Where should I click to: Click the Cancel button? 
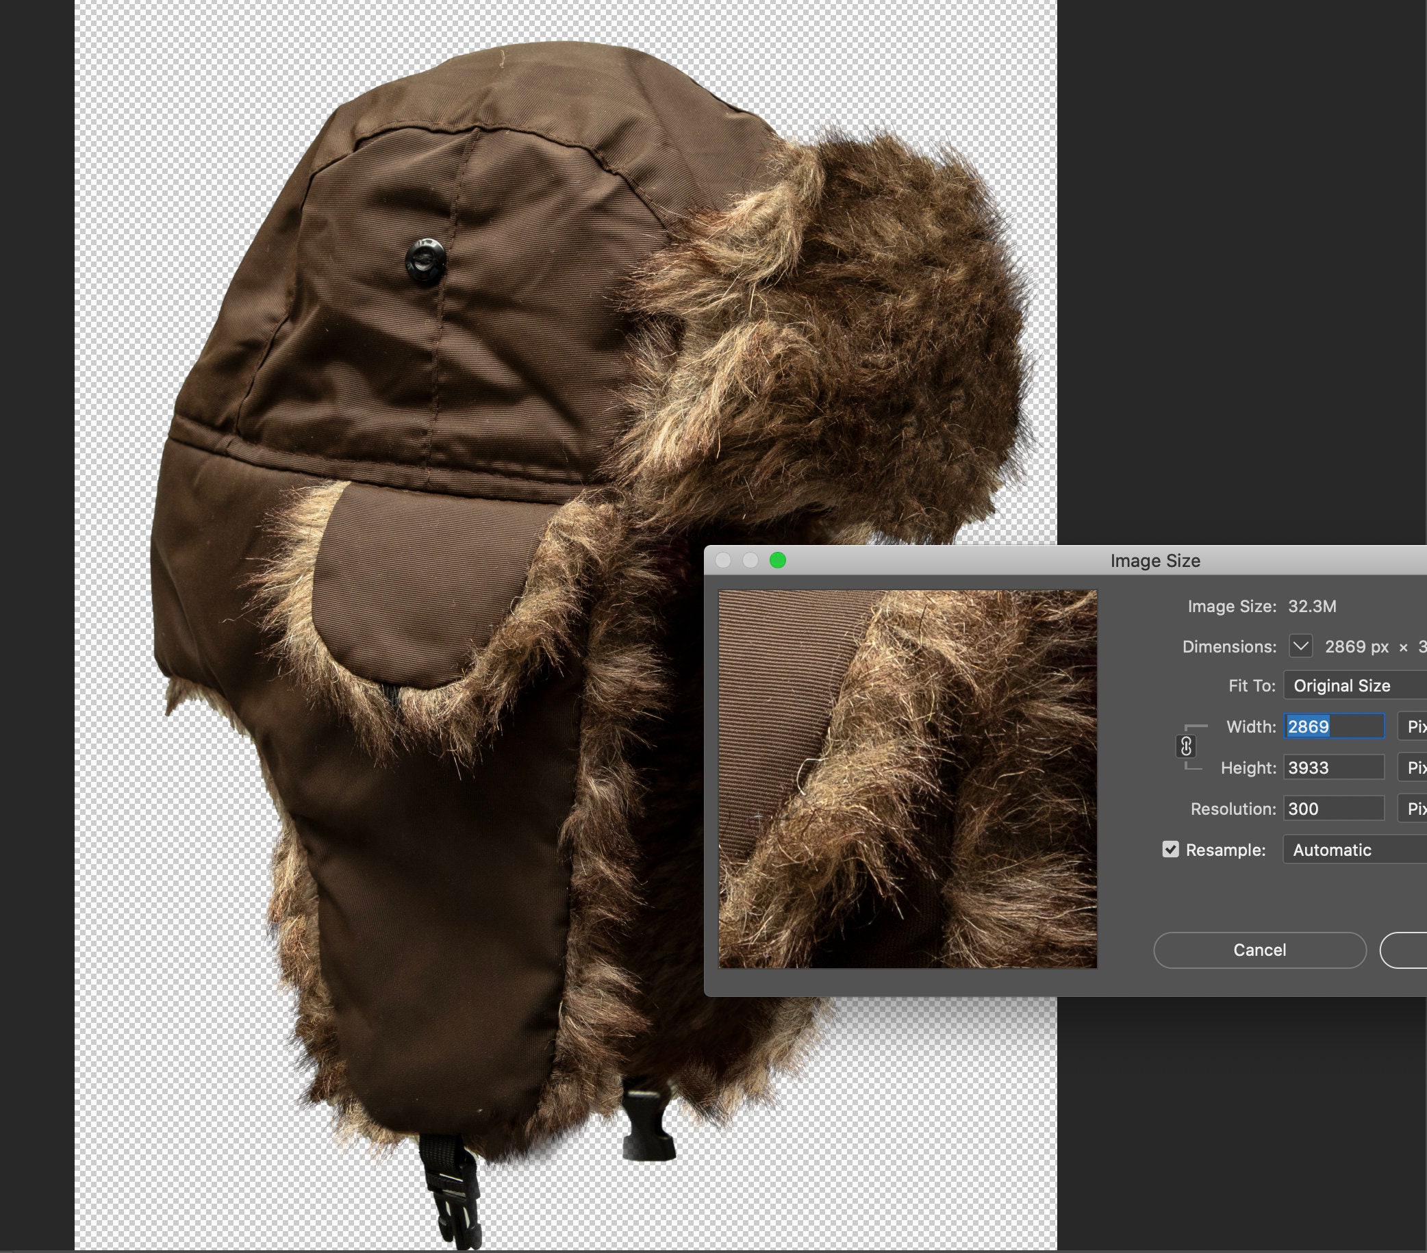point(1259,950)
